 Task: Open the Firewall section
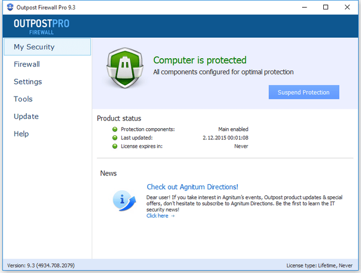[x=27, y=64]
